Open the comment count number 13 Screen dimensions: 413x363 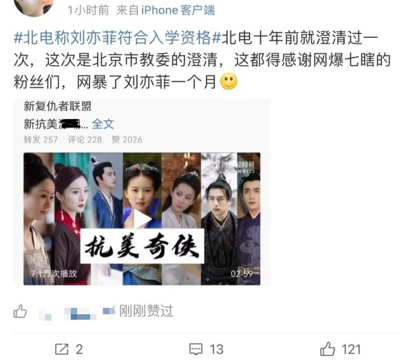[217, 349]
